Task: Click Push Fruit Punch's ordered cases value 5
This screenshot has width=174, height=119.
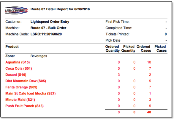Action: coord(150,106)
